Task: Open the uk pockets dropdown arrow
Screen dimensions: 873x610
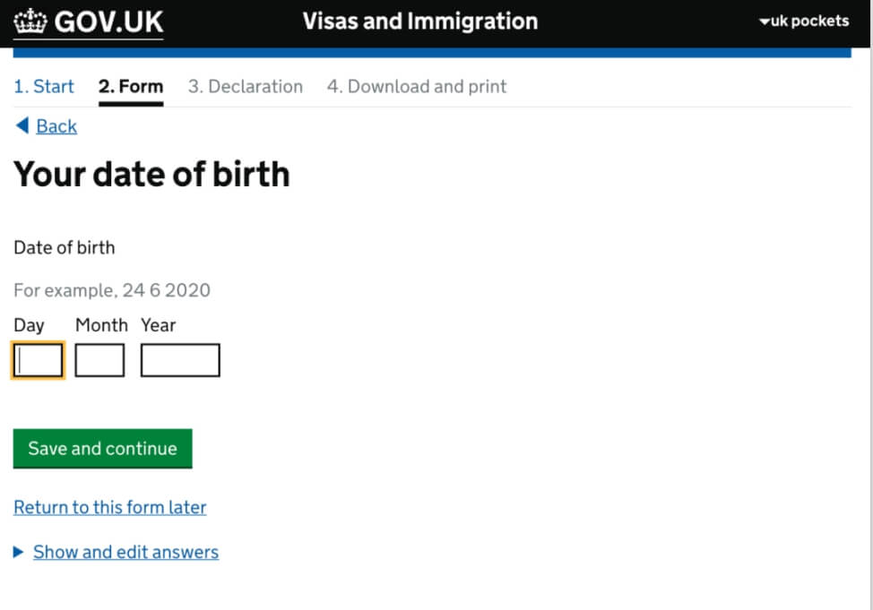Action: coord(765,21)
